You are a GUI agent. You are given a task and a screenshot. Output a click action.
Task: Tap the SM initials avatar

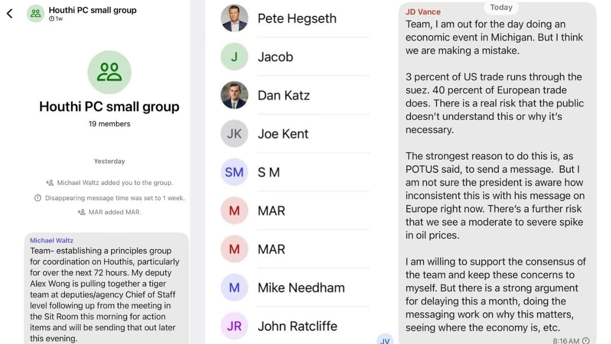234,172
